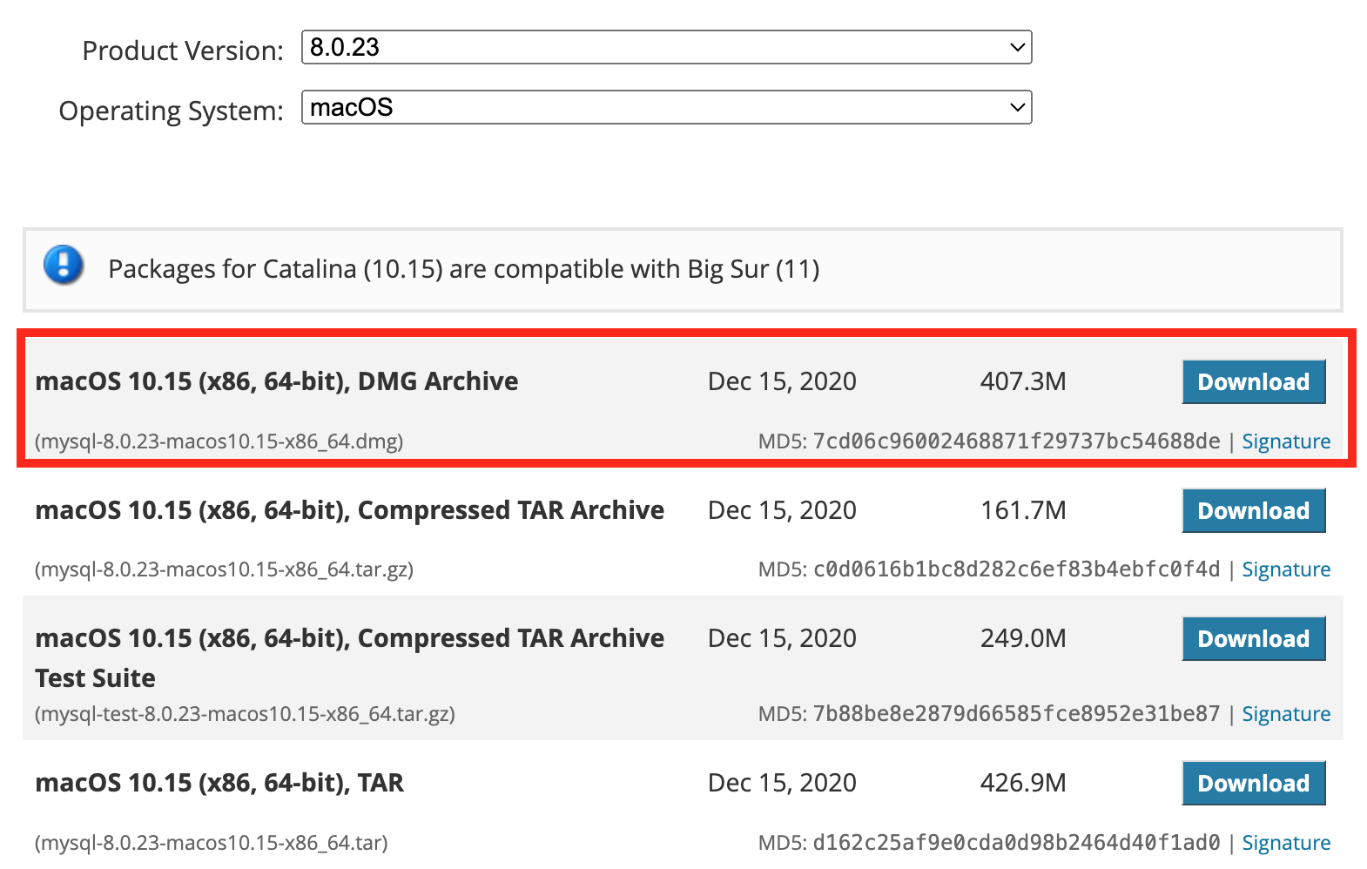The width and height of the screenshot is (1367, 869).
Task: Click the filename mysql-test-8.0.23-macos10.15-x86_64.tar.gz
Action: (246, 714)
